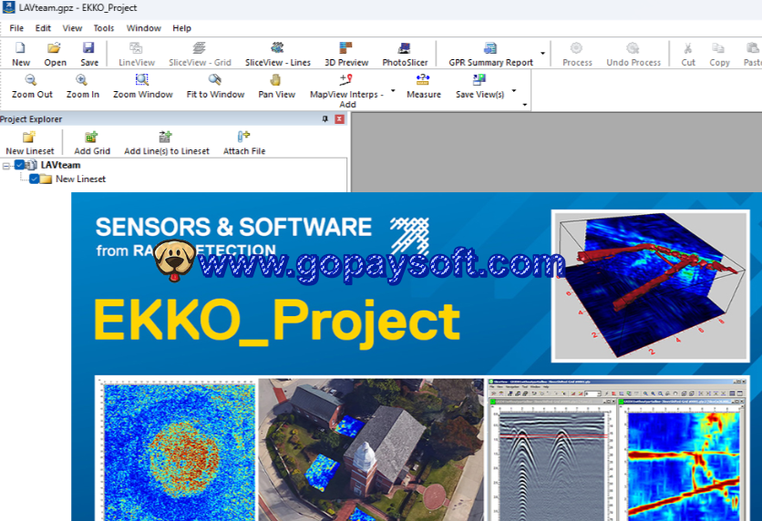
Task: Open the Edit menu
Action: tap(43, 28)
